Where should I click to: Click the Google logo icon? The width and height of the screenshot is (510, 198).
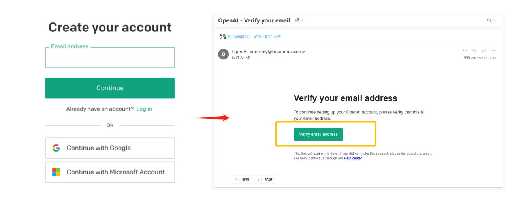click(56, 148)
